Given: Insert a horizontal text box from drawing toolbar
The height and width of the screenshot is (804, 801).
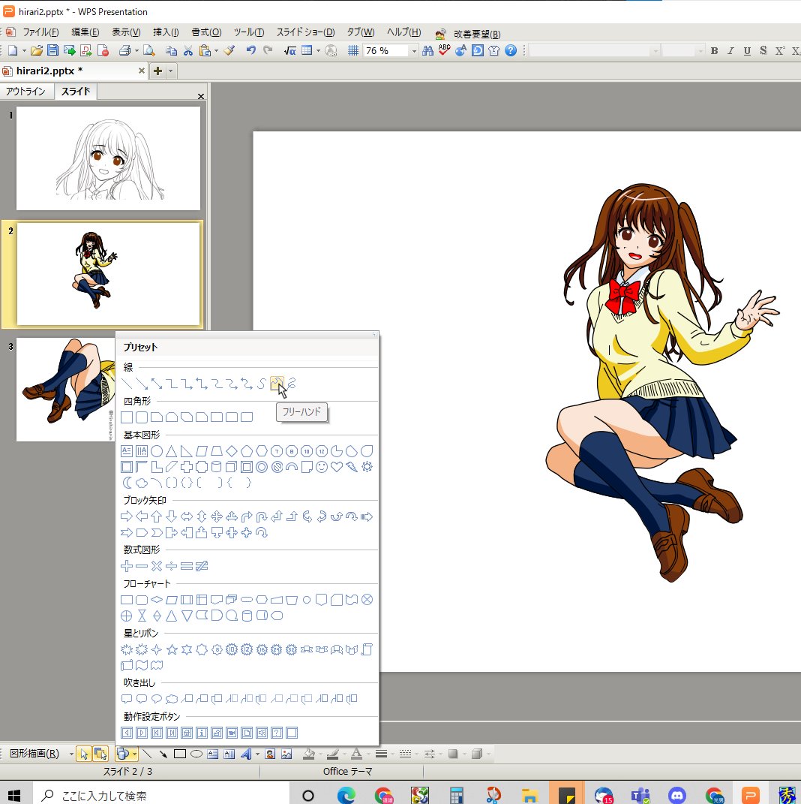Looking at the screenshot, I should pyautogui.click(x=212, y=754).
